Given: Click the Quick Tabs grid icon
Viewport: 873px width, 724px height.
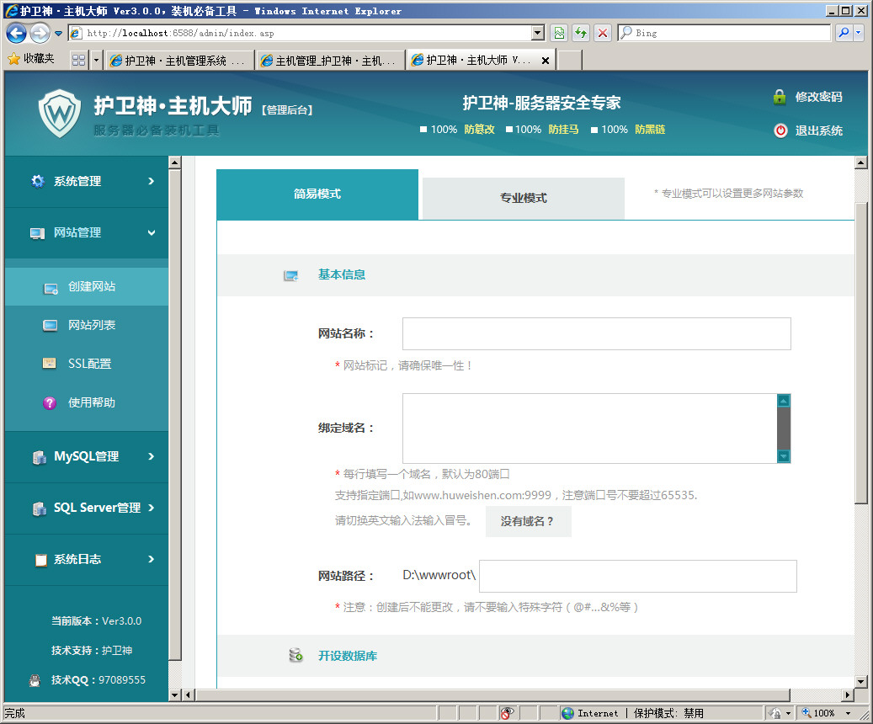Looking at the screenshot, I should 79,60.
